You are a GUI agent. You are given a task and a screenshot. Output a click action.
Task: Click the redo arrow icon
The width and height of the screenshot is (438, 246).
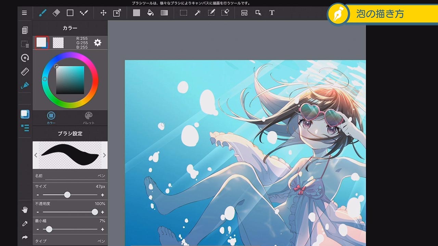[25, 237]
